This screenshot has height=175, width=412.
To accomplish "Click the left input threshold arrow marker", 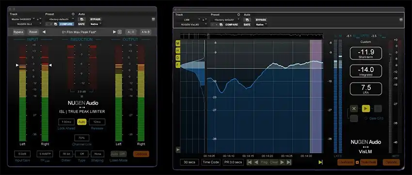I will [17, 65].
